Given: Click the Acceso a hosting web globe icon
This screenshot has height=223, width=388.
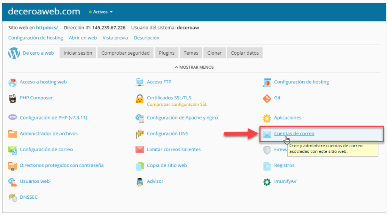Looking at the screenshot, I should (13, 83).
